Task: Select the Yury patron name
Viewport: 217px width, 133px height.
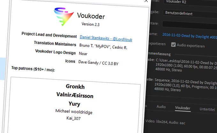Action: 74,104
